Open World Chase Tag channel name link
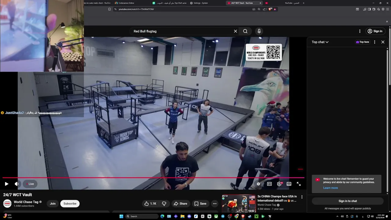391x220 pixels. pos(26,202)
